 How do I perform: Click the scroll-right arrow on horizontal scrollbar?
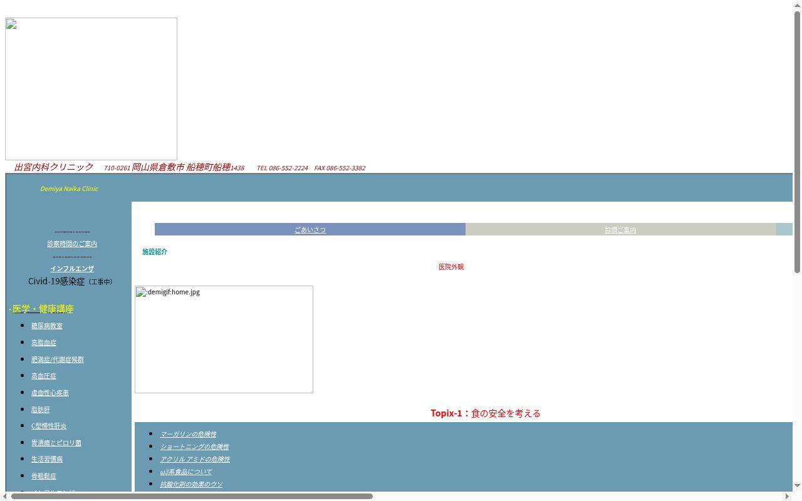click(788, 496)
